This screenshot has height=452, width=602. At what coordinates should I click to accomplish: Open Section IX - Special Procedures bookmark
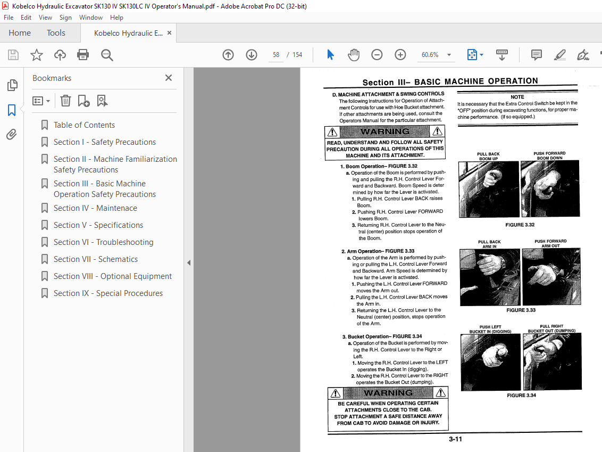[108, 293]
